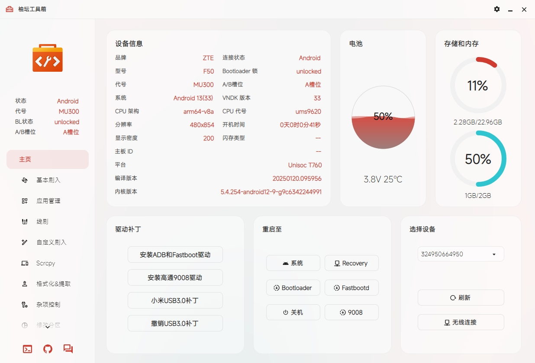
Task: Click the battery reading 3.8V 25℃
Action: (383, 179)
